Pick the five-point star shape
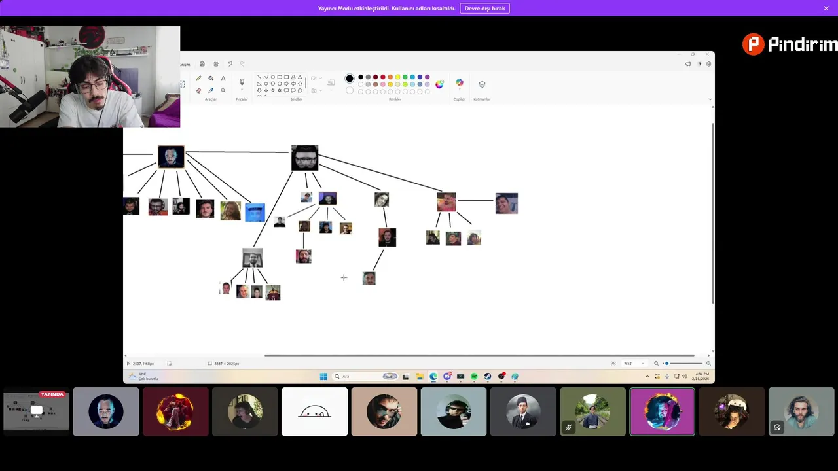 [273, 90]
